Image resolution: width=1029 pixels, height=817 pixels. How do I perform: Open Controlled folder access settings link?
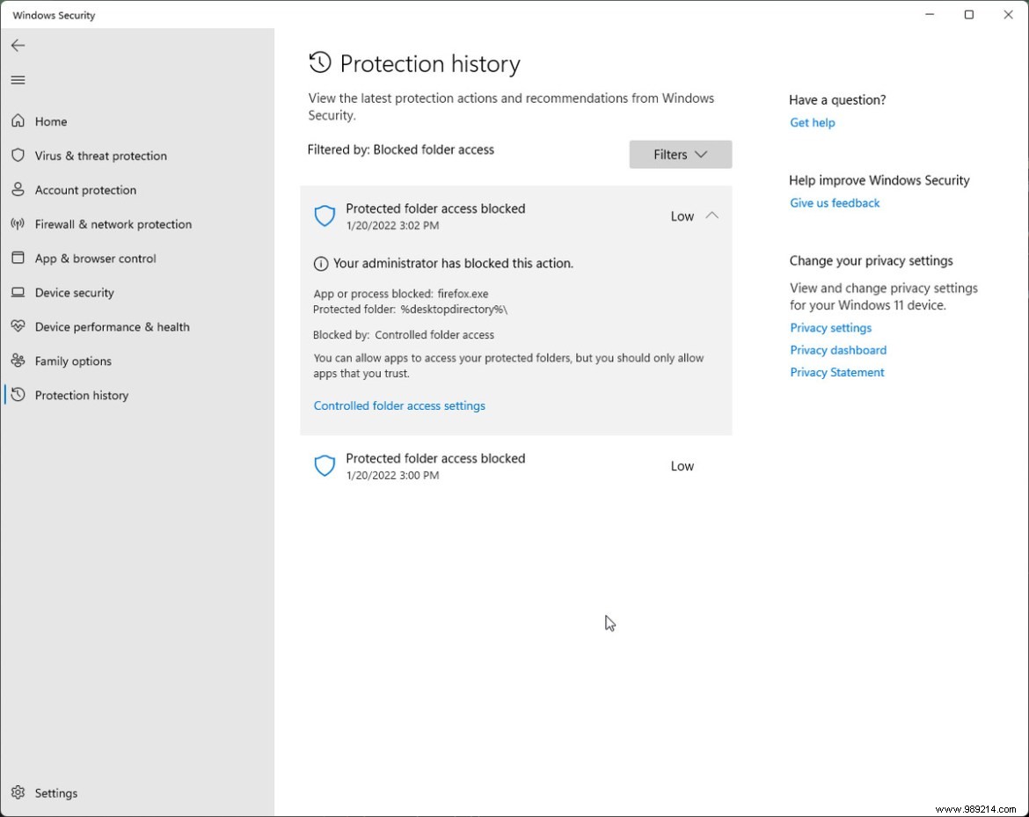coord(399,405)
